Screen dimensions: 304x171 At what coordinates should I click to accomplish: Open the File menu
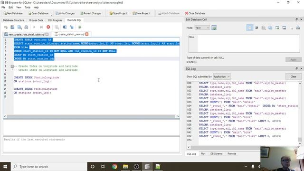[x=3, y=8]
